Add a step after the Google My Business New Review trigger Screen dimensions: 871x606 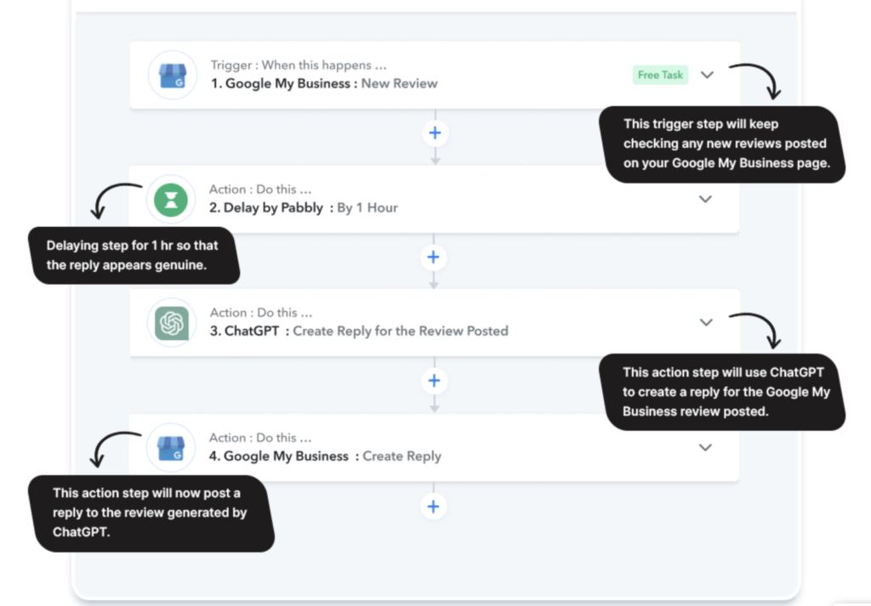pyautogui.click(x=435, y=133)
